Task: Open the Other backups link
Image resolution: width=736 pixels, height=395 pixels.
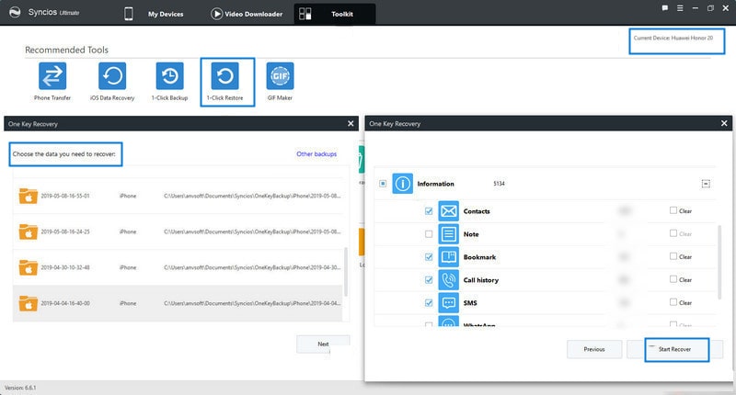Action: click(x=316, y=154)
